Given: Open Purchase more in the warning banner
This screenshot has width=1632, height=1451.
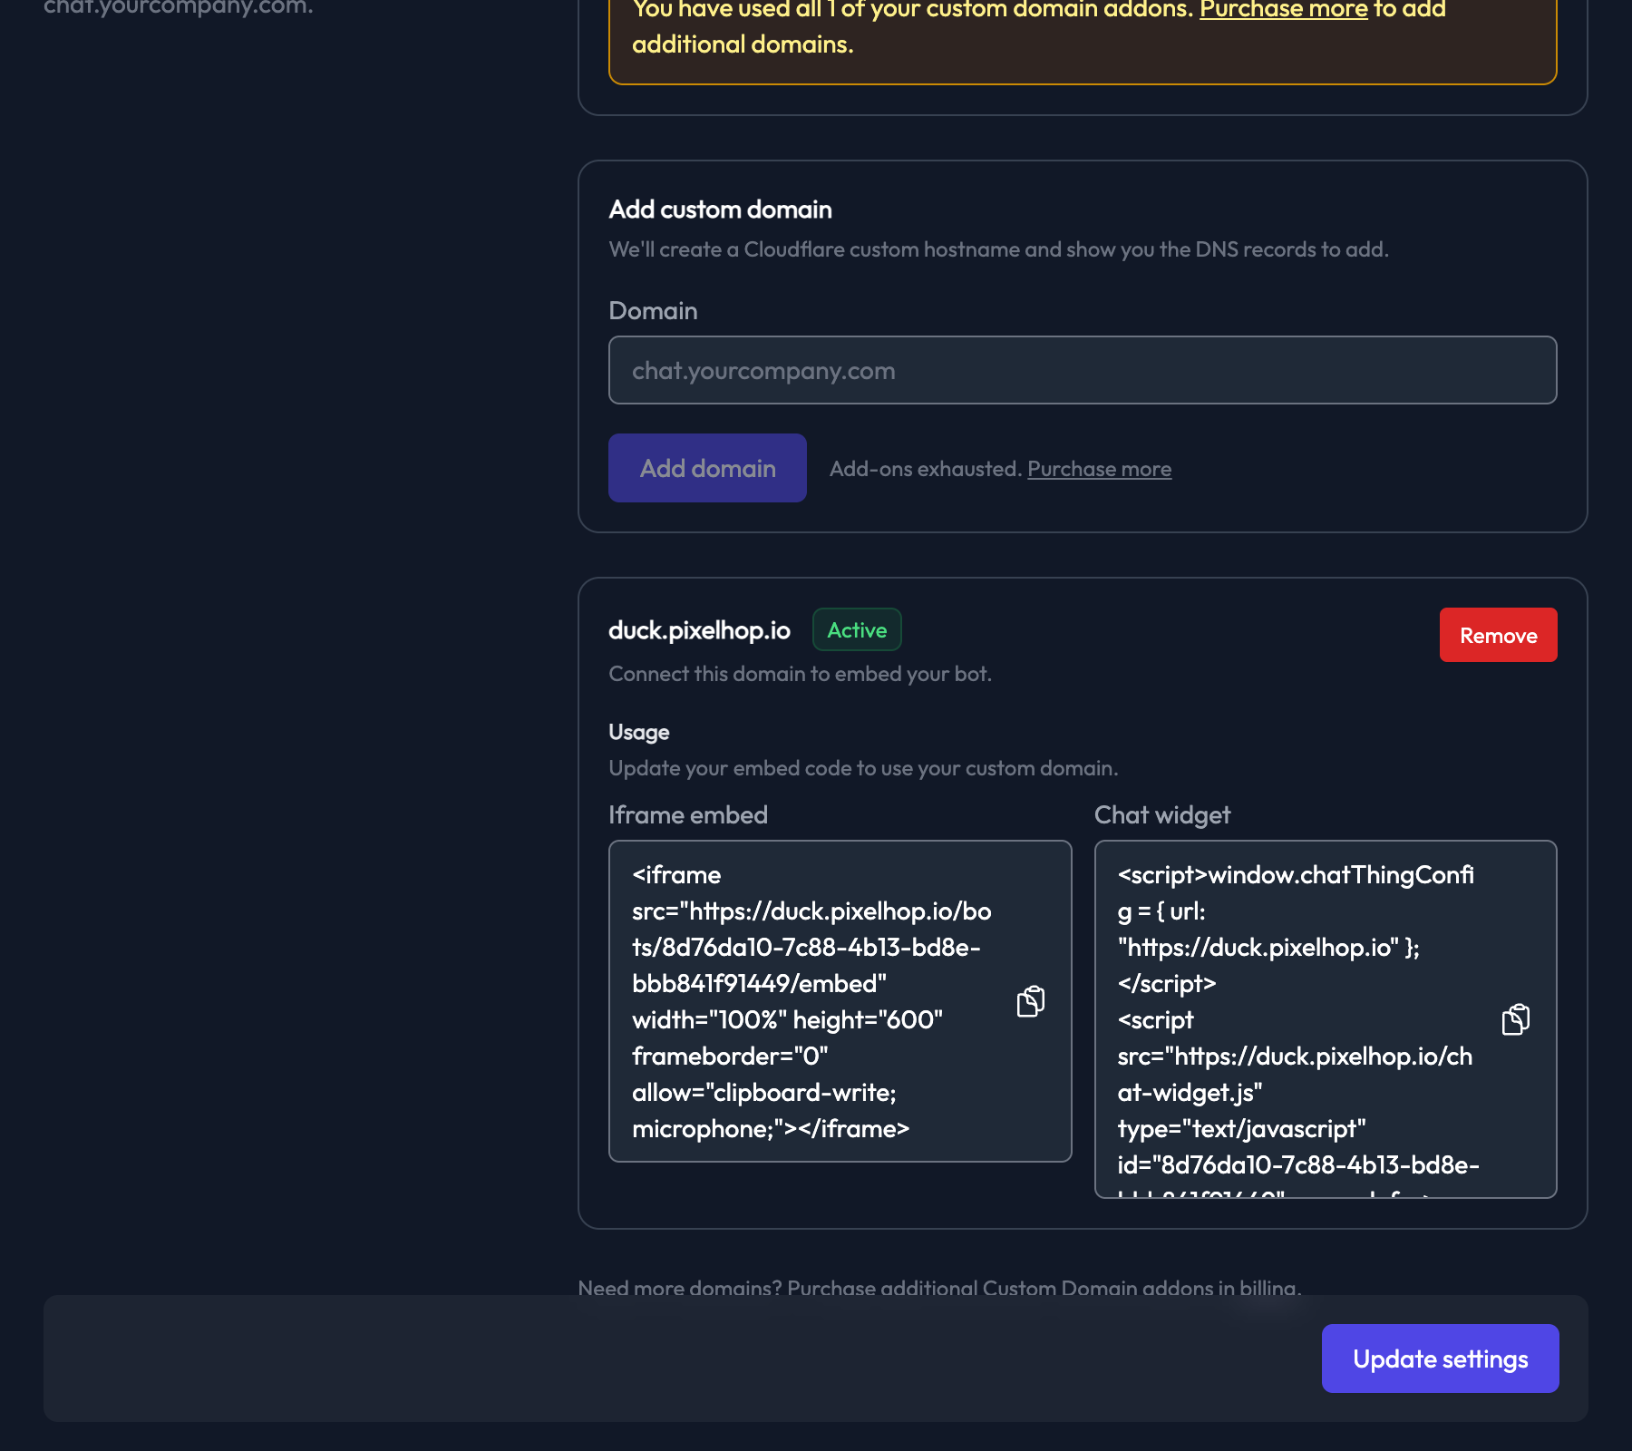Looking at the screenshot, I should pyautogui.click(x=1282, y=10).
